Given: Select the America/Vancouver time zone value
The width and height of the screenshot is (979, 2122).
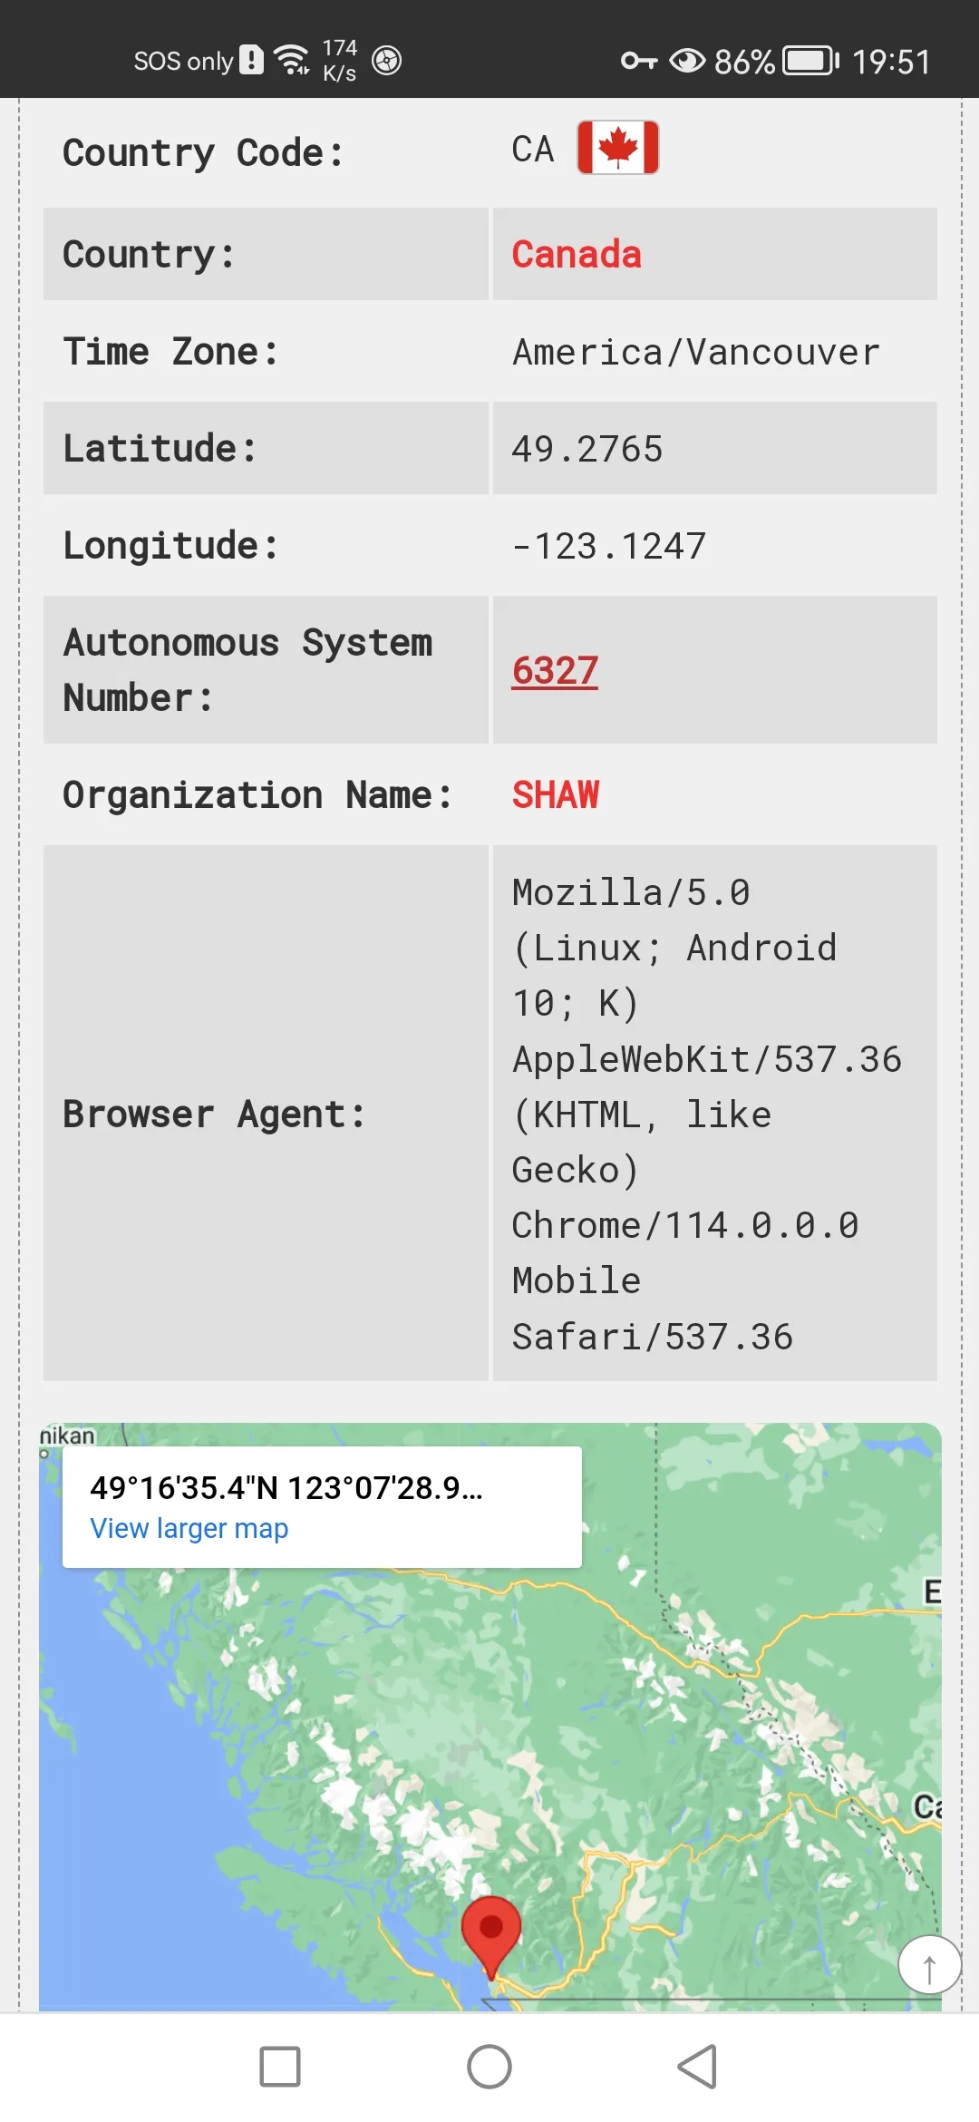Looking at the screenshot, I should coord(696,352).
